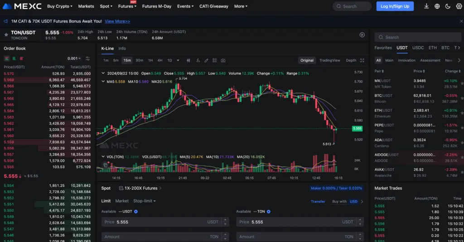Open the language globe icon
Image resolution: width=464 pixels, height=242 pixels.
coord(437,6)
